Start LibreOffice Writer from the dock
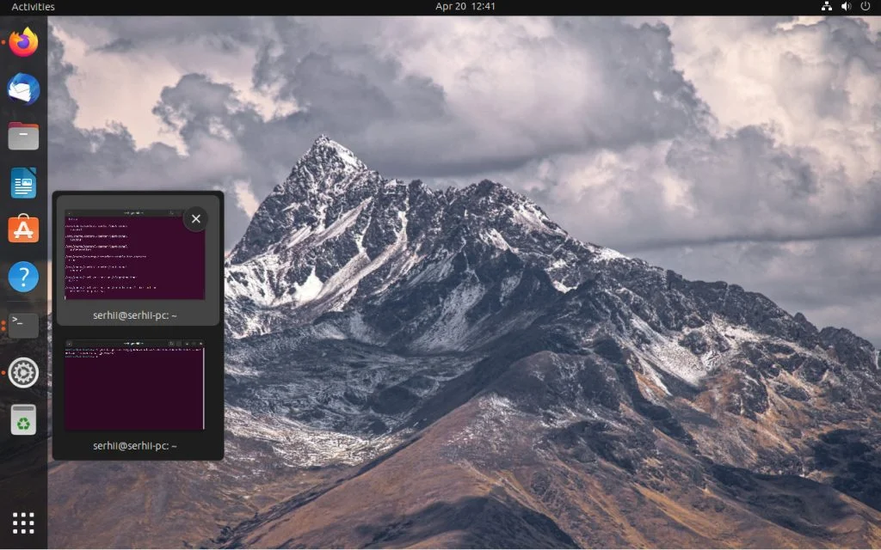Image resolution: width=881 pixels, height=550 pixels. 22,182
